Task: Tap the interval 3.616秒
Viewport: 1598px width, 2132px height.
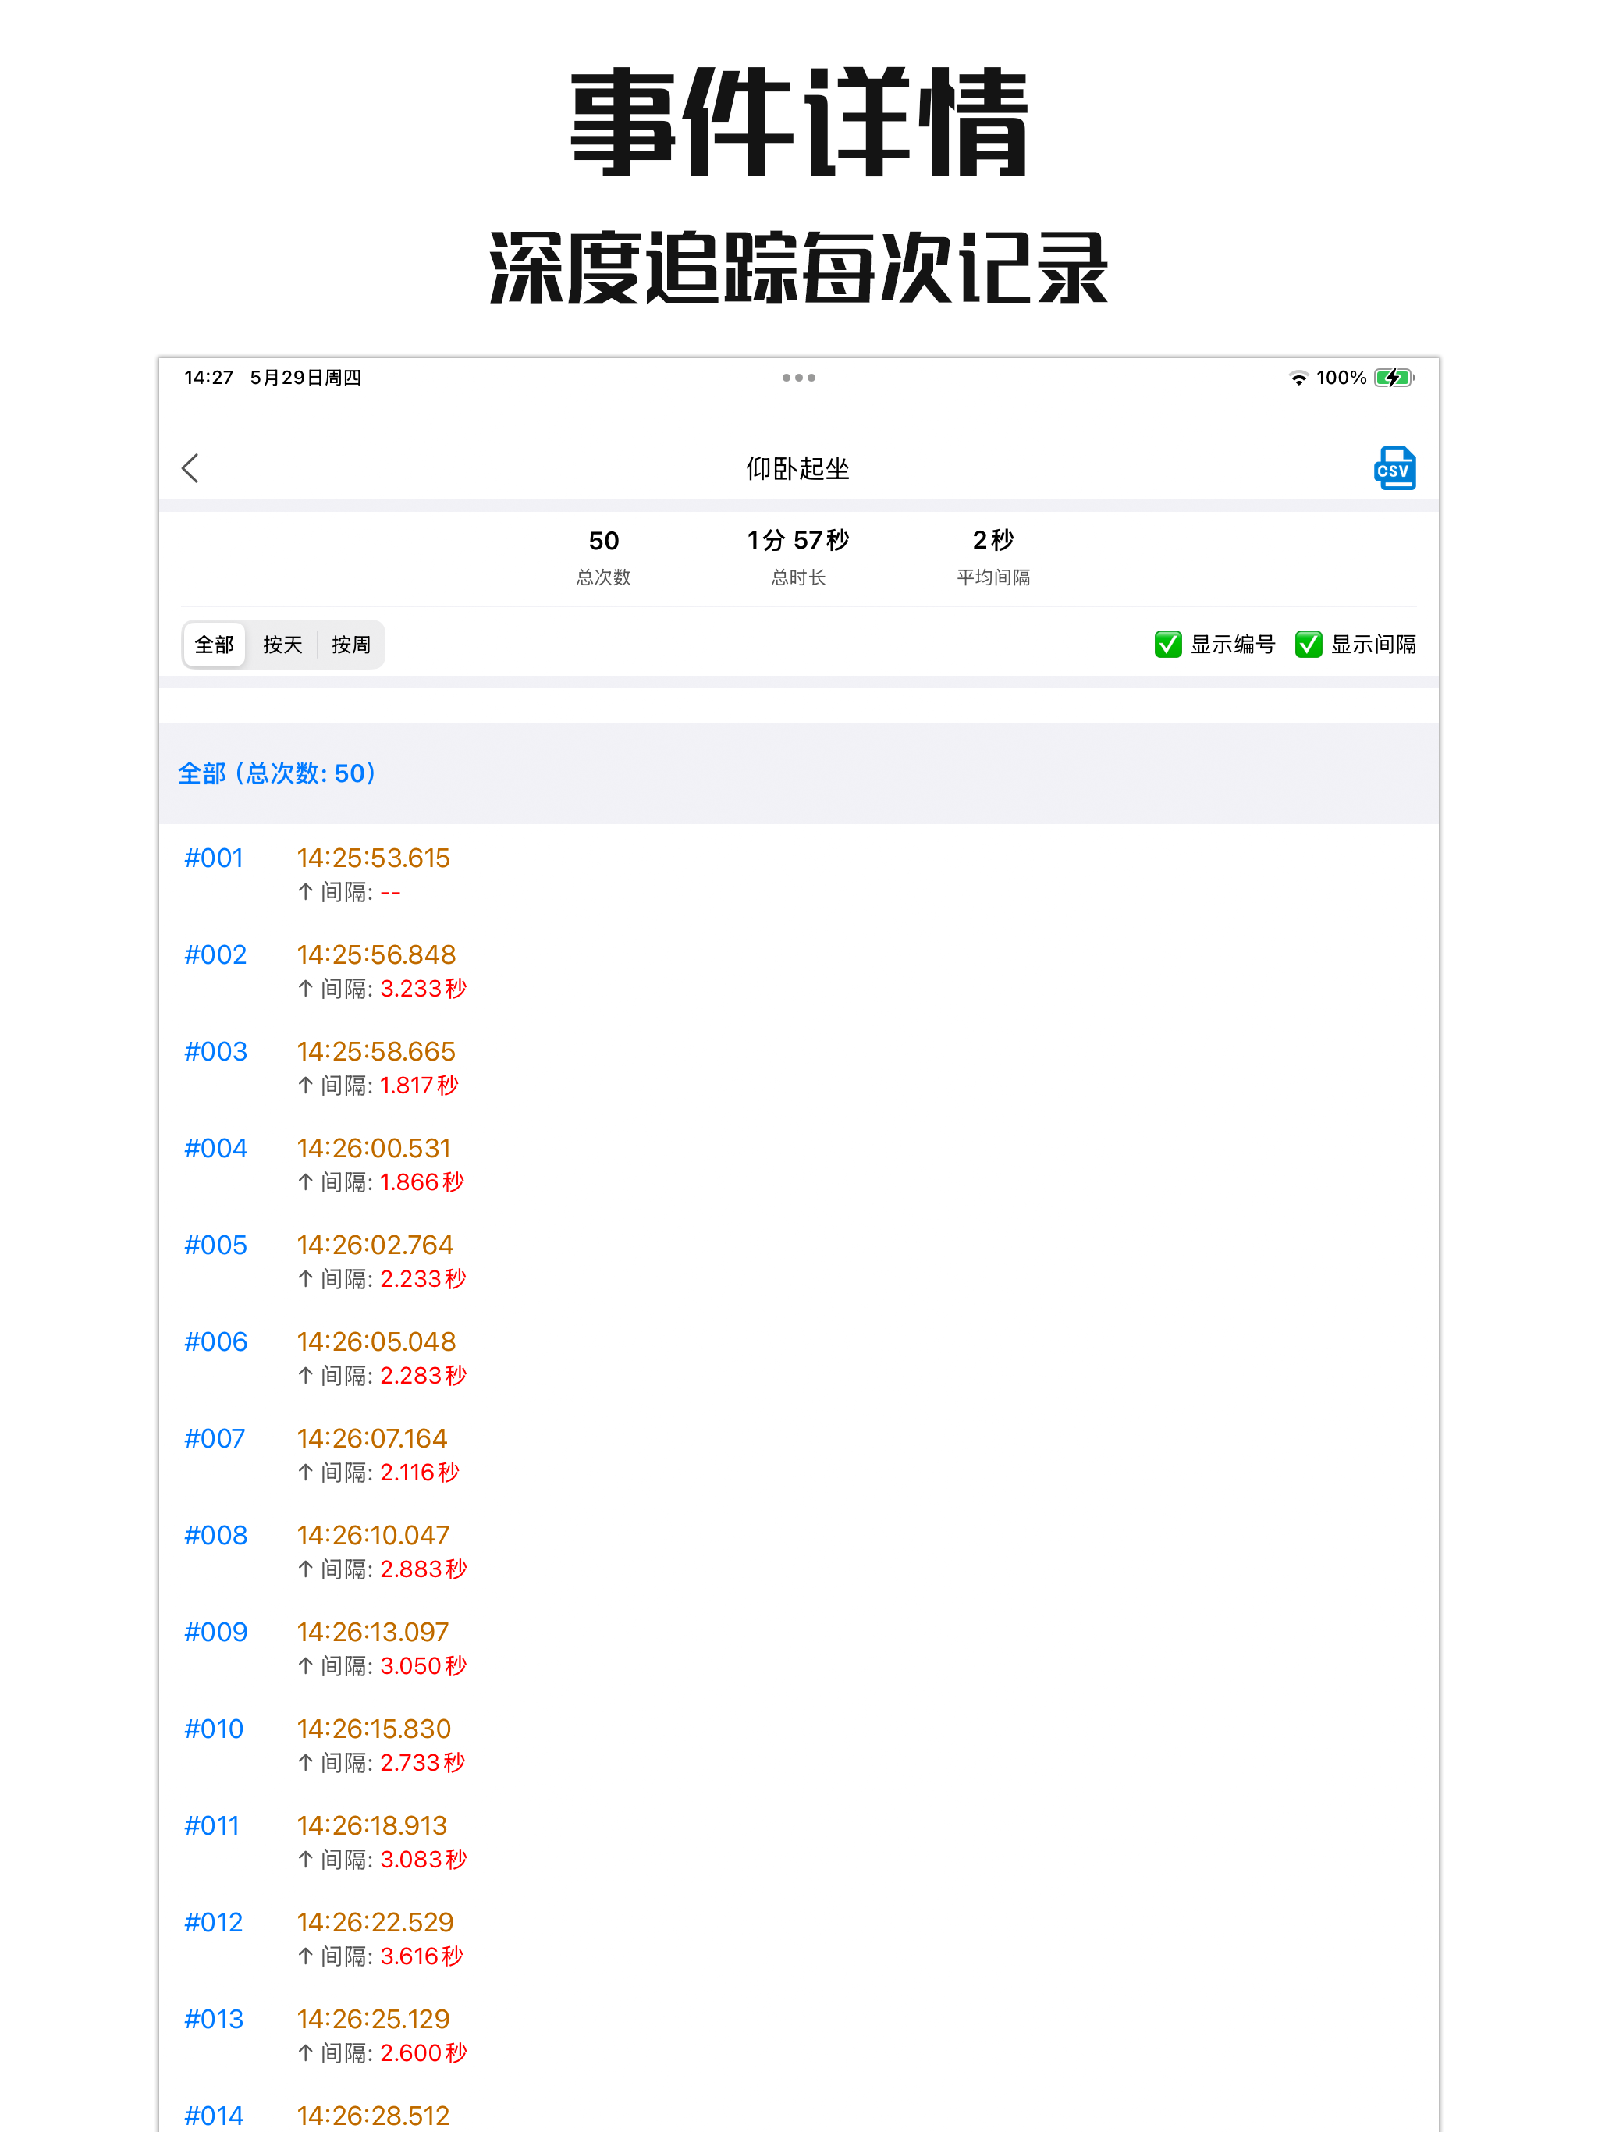Action: [421, 1957]
